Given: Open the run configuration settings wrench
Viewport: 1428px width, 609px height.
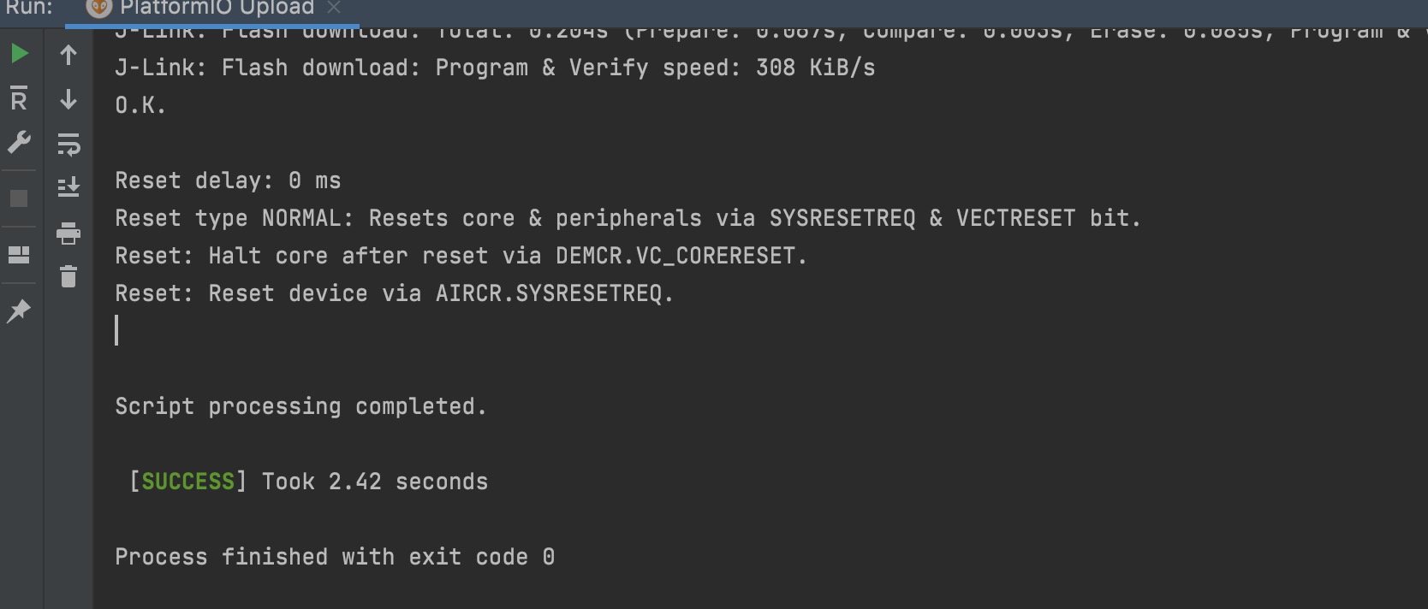Looking at the screenshot, I should point(17,142).
